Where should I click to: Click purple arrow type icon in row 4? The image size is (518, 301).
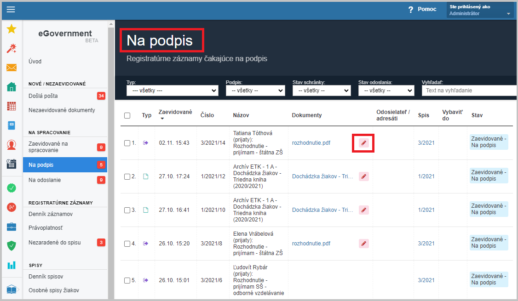pos(145,244)
